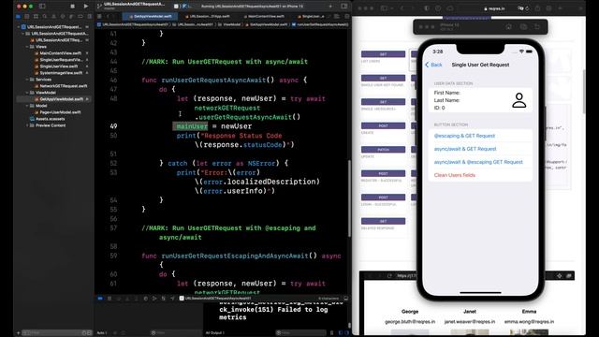Screen dimensions: 599x337
Task: Switch to URLSession App.swift editor tab
Action: [208, 17]
